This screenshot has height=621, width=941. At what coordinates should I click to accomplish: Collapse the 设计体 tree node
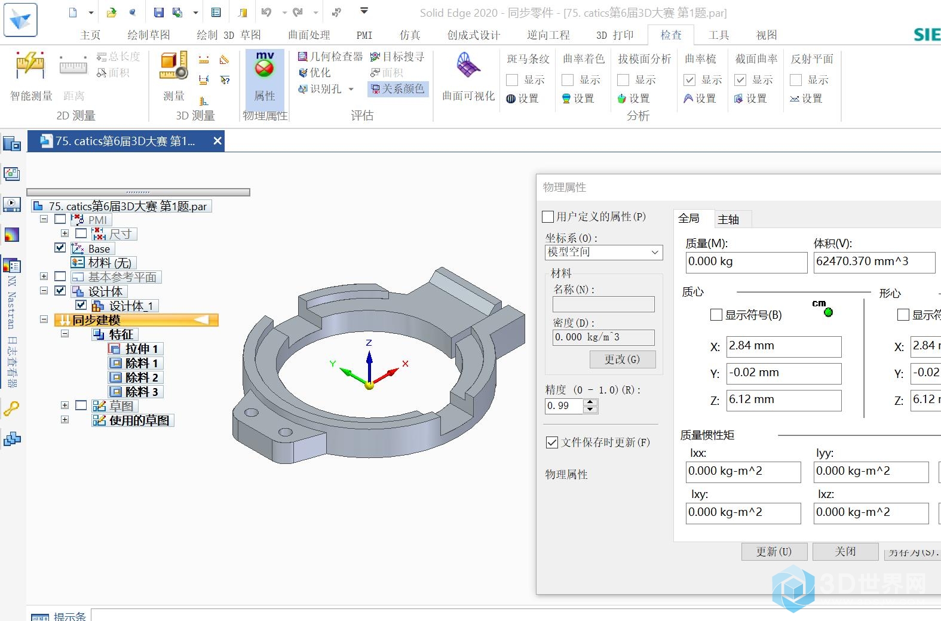click(x=44, y=291)
